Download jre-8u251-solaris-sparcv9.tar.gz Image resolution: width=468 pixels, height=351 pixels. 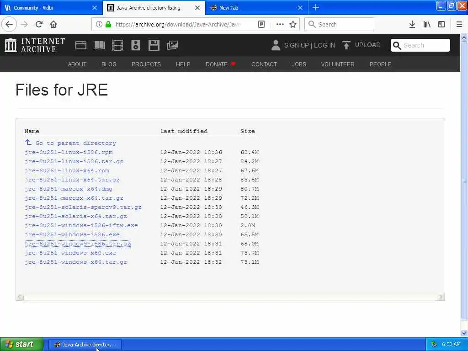(83, 207)
